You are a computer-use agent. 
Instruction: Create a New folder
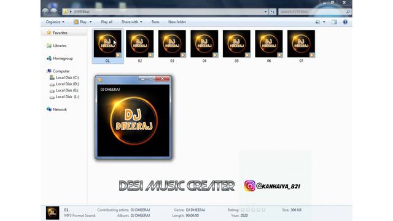[x=177, y=22]
